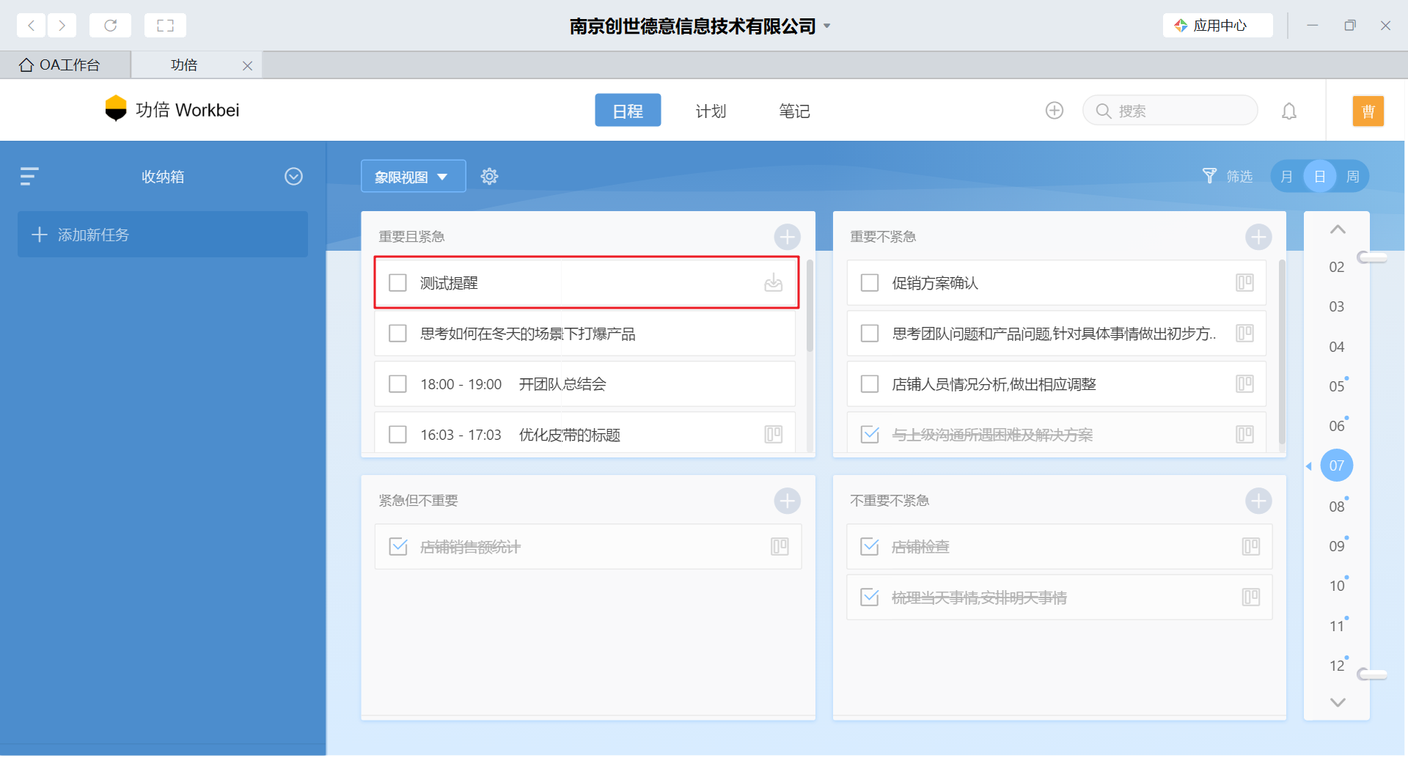1408x758 pixels.
Task: Add task in 不重要不紧急 quadrant
Action: click(1258, 501)
